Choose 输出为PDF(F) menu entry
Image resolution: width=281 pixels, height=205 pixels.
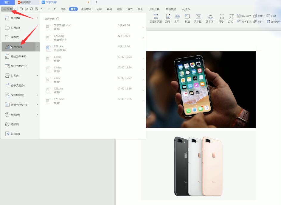pyautogui.click(x=21, y=56)
